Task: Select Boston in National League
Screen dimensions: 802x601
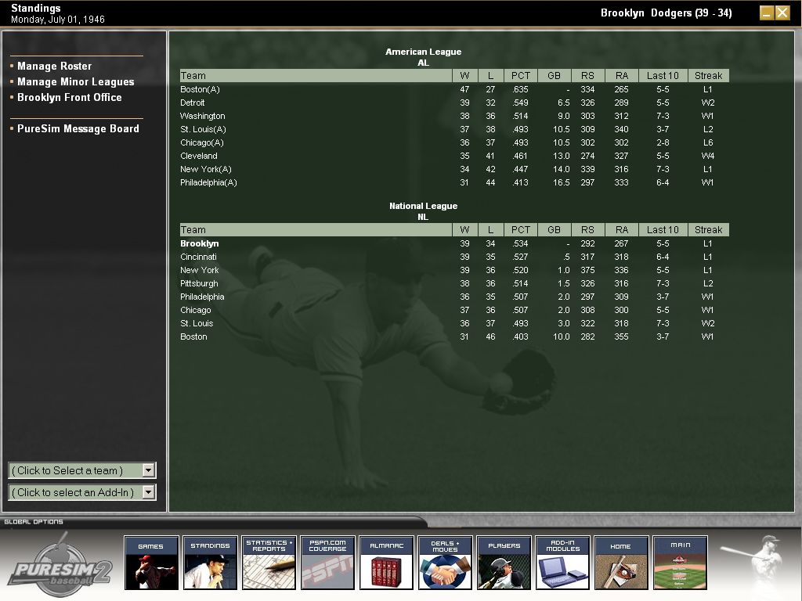Action: click(x=454, y=336)
